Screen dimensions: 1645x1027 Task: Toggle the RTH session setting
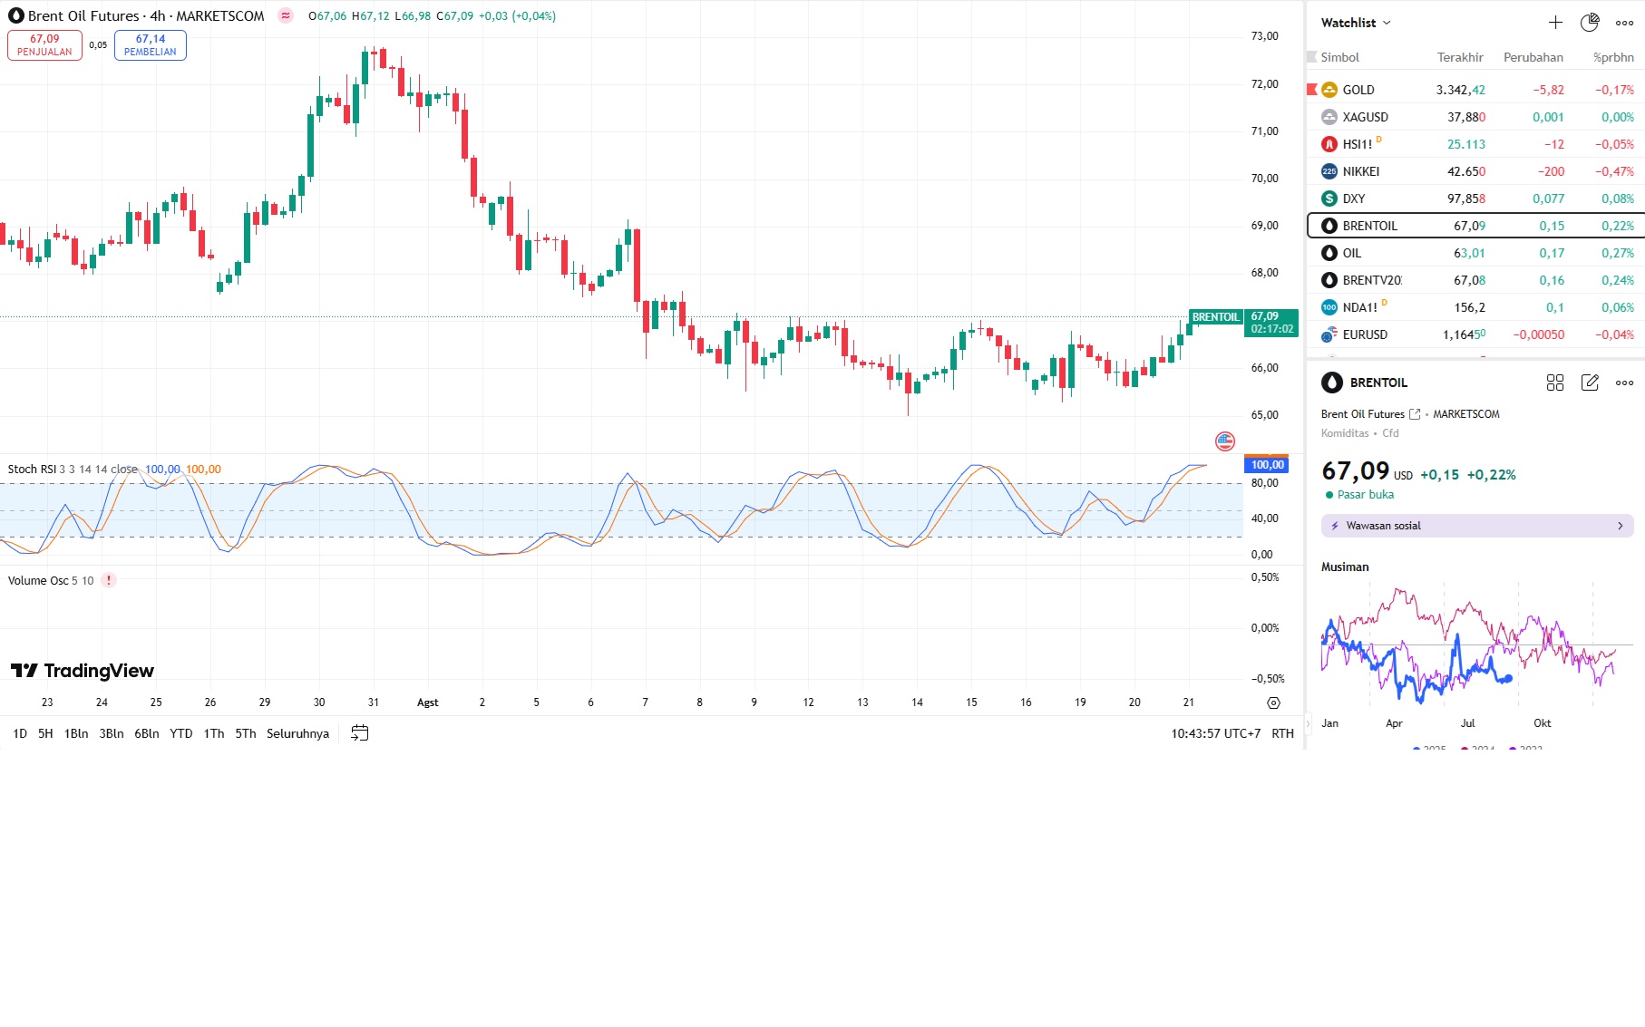(1282, 733)
